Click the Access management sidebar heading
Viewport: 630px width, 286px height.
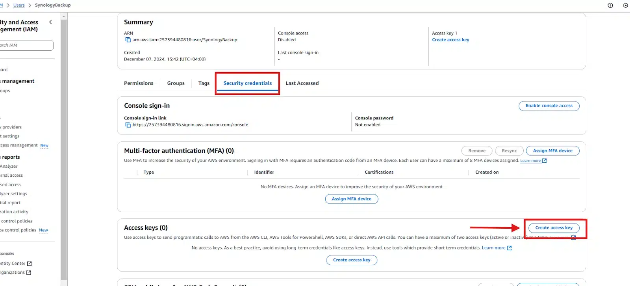tap(17, 81)
